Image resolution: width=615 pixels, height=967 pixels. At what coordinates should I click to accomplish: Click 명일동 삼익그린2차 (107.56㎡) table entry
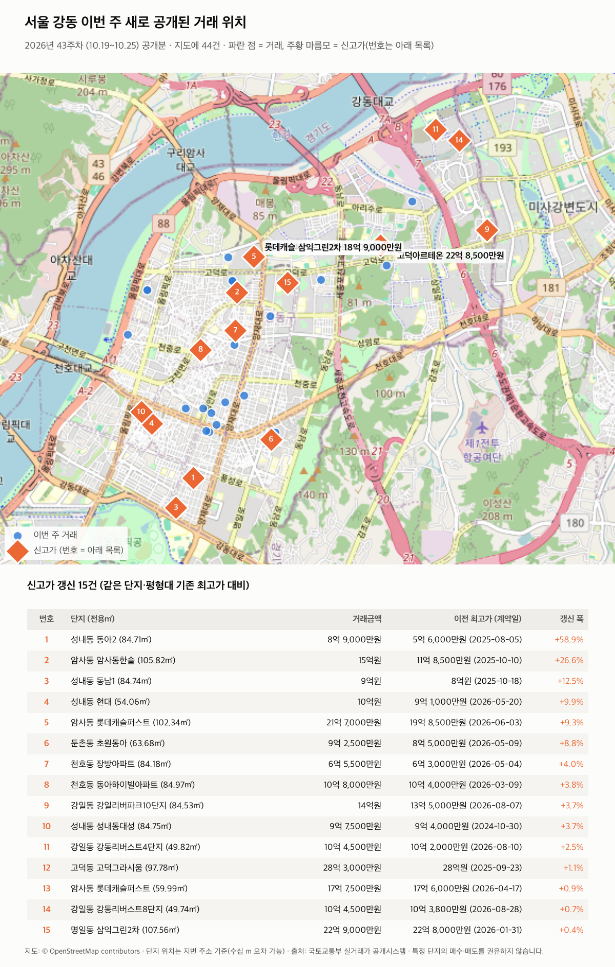(125, 930)
